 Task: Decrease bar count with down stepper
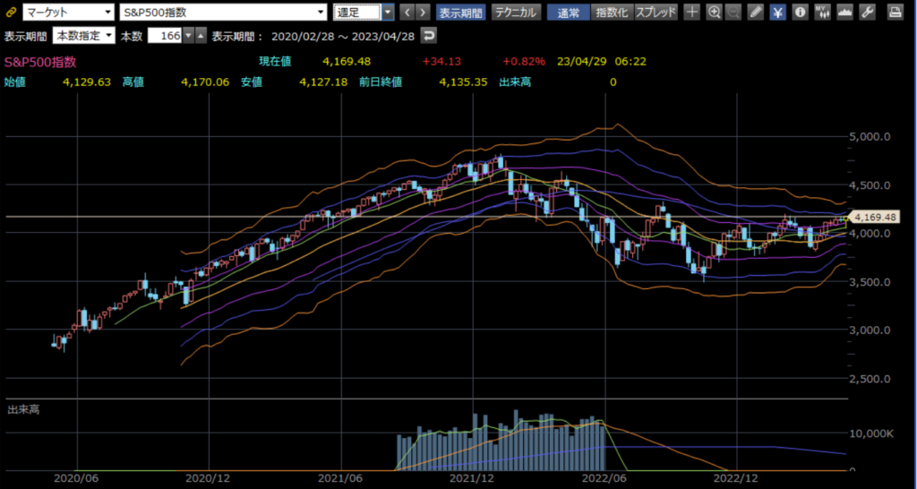pyautogui.click(x=188, y=36)
